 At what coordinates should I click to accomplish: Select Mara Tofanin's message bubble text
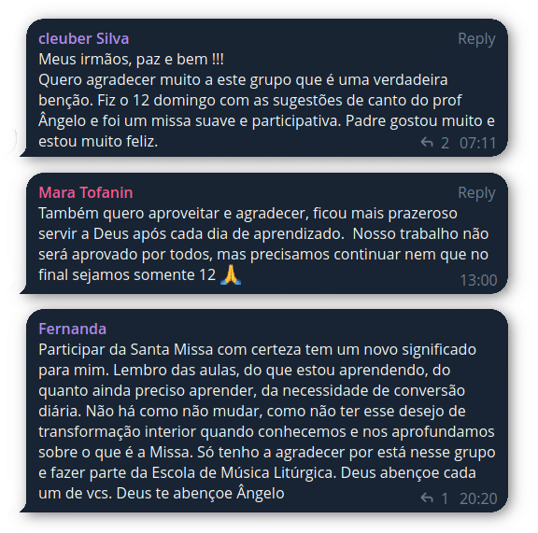tap(263, 245)
